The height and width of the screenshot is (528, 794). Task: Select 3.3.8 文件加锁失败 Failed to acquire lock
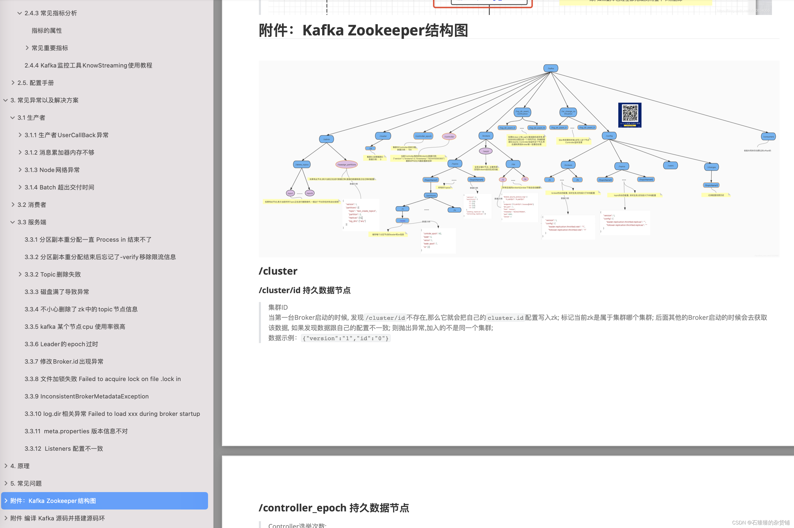(x=103, y=379)
